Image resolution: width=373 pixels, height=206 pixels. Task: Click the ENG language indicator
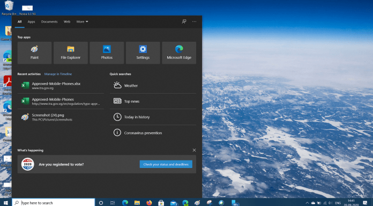pos(338,203)
